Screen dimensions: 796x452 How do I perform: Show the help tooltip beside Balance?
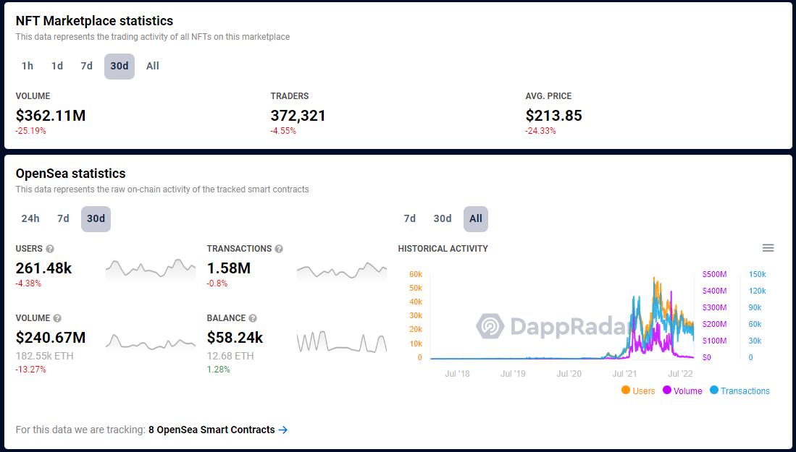253,318
